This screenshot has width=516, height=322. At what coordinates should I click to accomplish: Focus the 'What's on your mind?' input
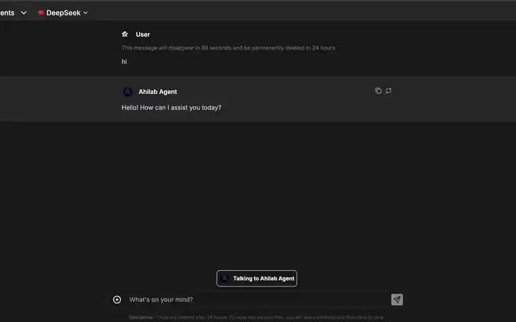pos(257,300)
